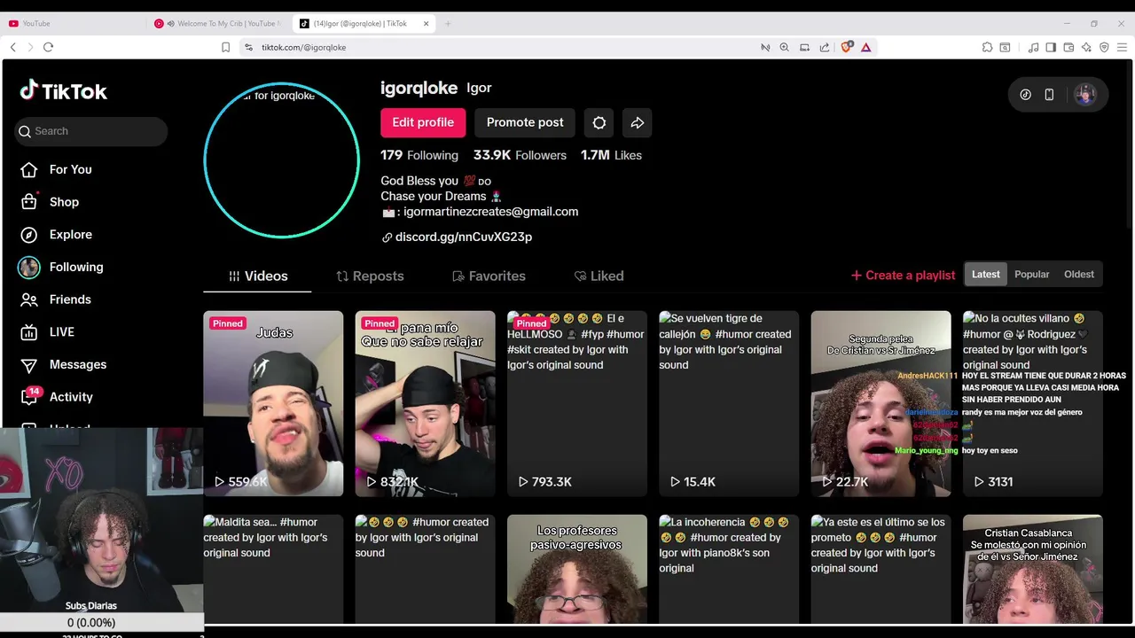Click the share profile arrow icon
Screen dimensions: 1135x638
(x=638, y=122)
